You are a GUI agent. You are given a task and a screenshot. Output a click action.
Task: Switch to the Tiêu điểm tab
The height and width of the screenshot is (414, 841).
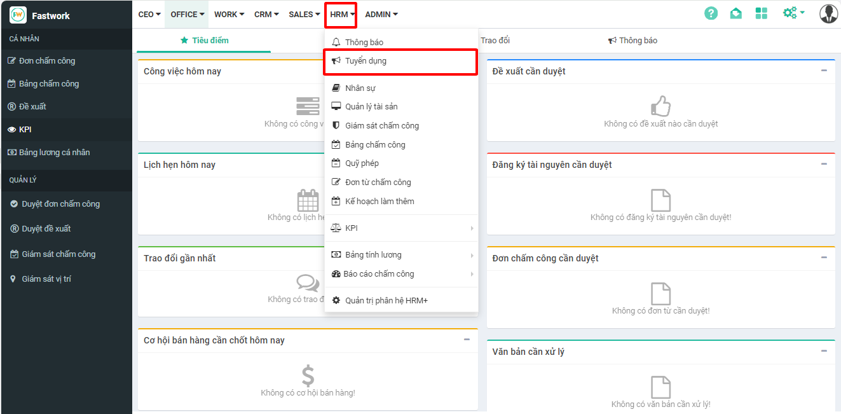tap(204, 41)
